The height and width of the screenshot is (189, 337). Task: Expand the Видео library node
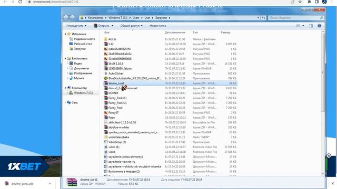coord(67,64)
